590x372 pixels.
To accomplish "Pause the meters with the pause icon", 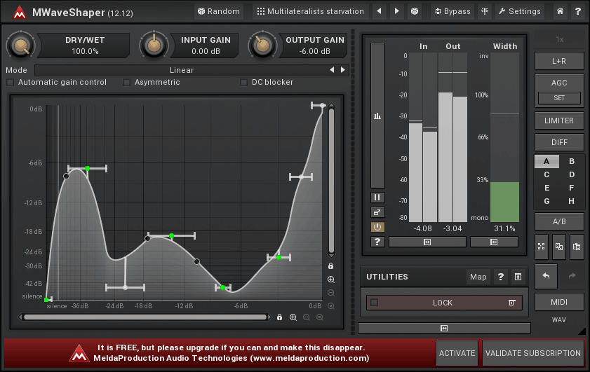I will click(x=377, y=198).
